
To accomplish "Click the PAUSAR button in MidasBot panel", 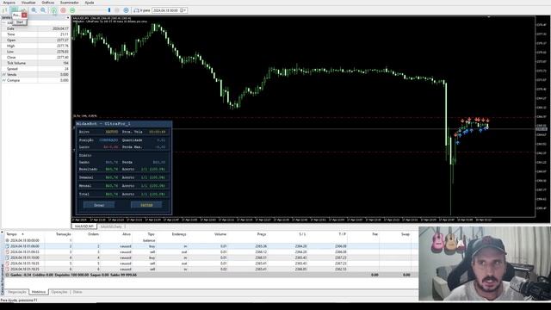I will pyautogui.click(x=146, y=205).
